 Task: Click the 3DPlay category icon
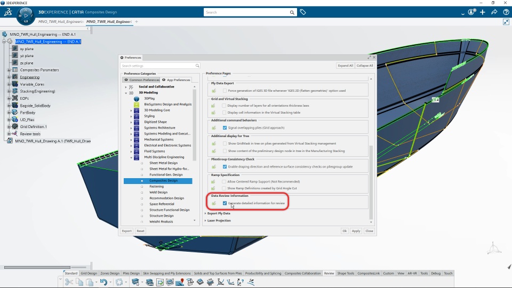click(137, 99)
